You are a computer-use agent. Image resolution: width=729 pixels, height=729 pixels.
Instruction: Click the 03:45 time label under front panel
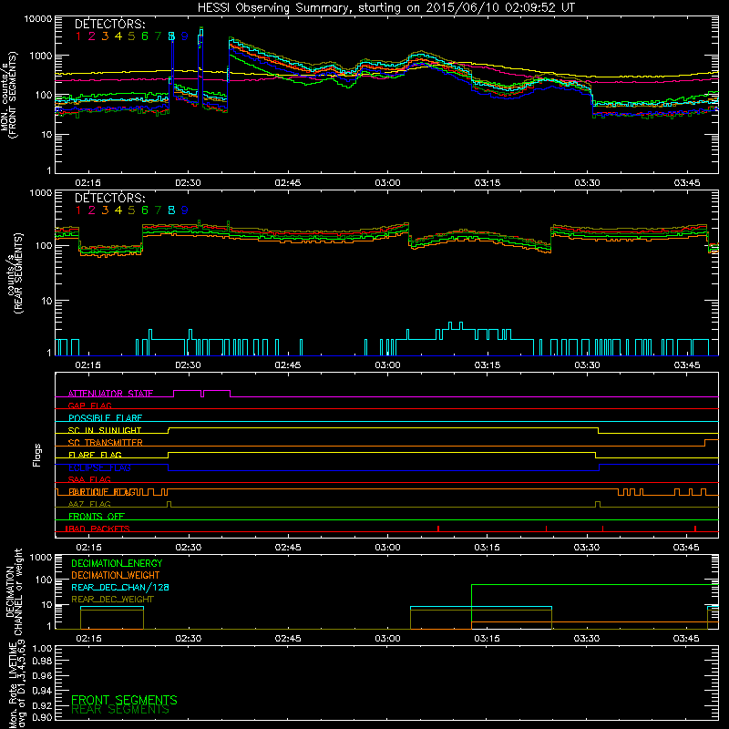[x=687, y=183]
